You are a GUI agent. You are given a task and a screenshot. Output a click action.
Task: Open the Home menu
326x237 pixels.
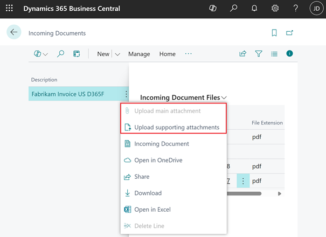[x=168, y=54]
